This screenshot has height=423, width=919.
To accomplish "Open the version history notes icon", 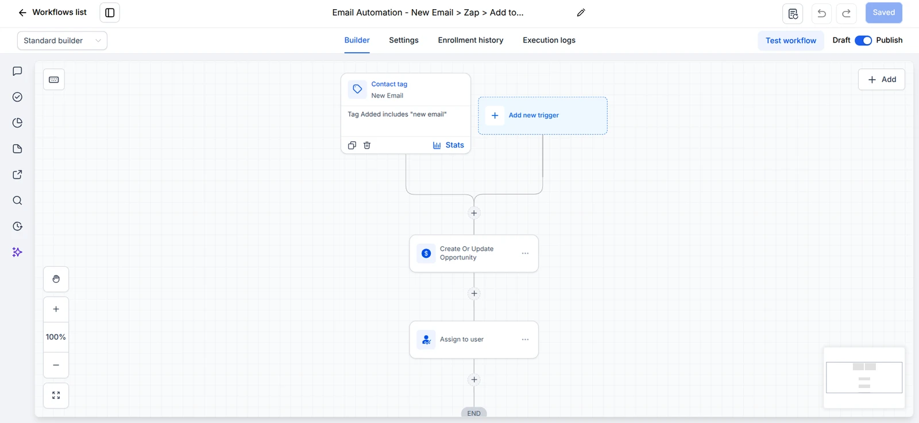I will tap(793, 13).
